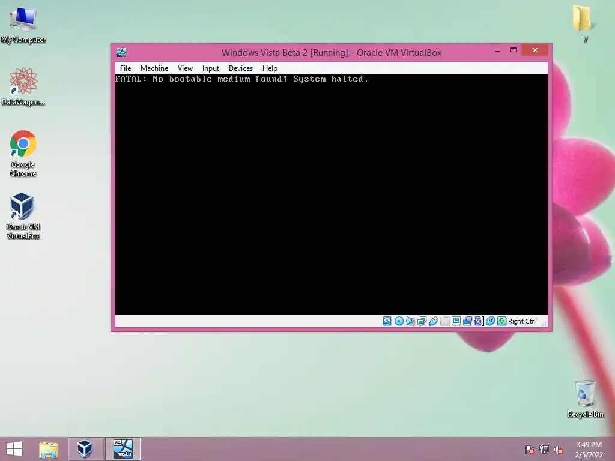Click the muted volume tray icon
The height and width of the screenshot is (461, 615).
[559, 450]
